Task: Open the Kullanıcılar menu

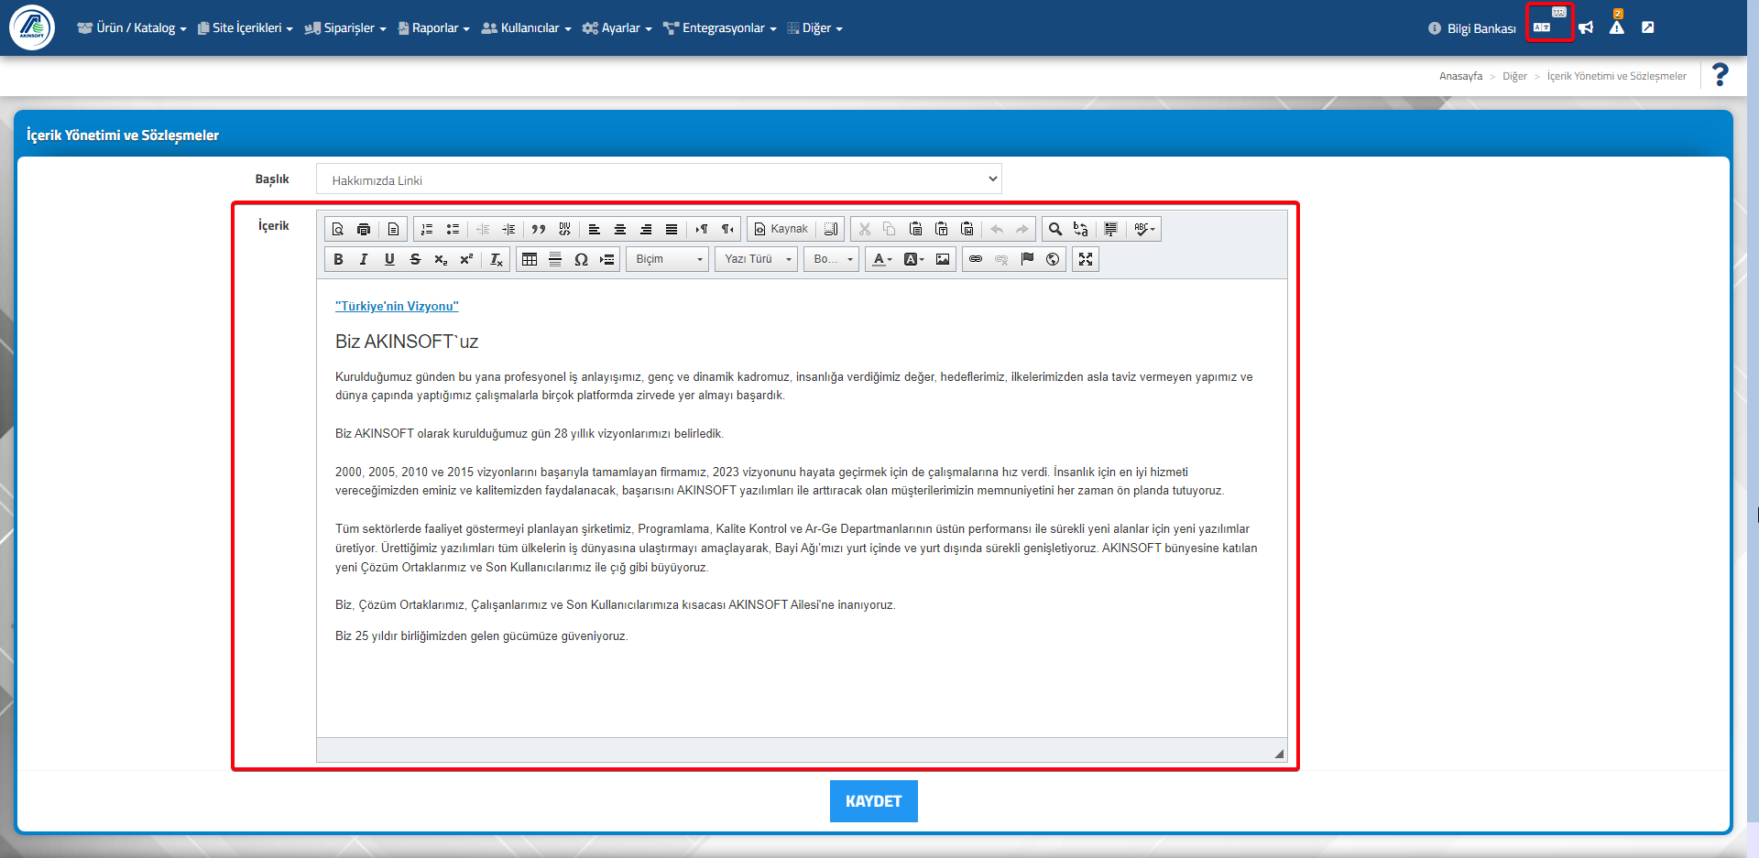Action: tap(526, 28)
